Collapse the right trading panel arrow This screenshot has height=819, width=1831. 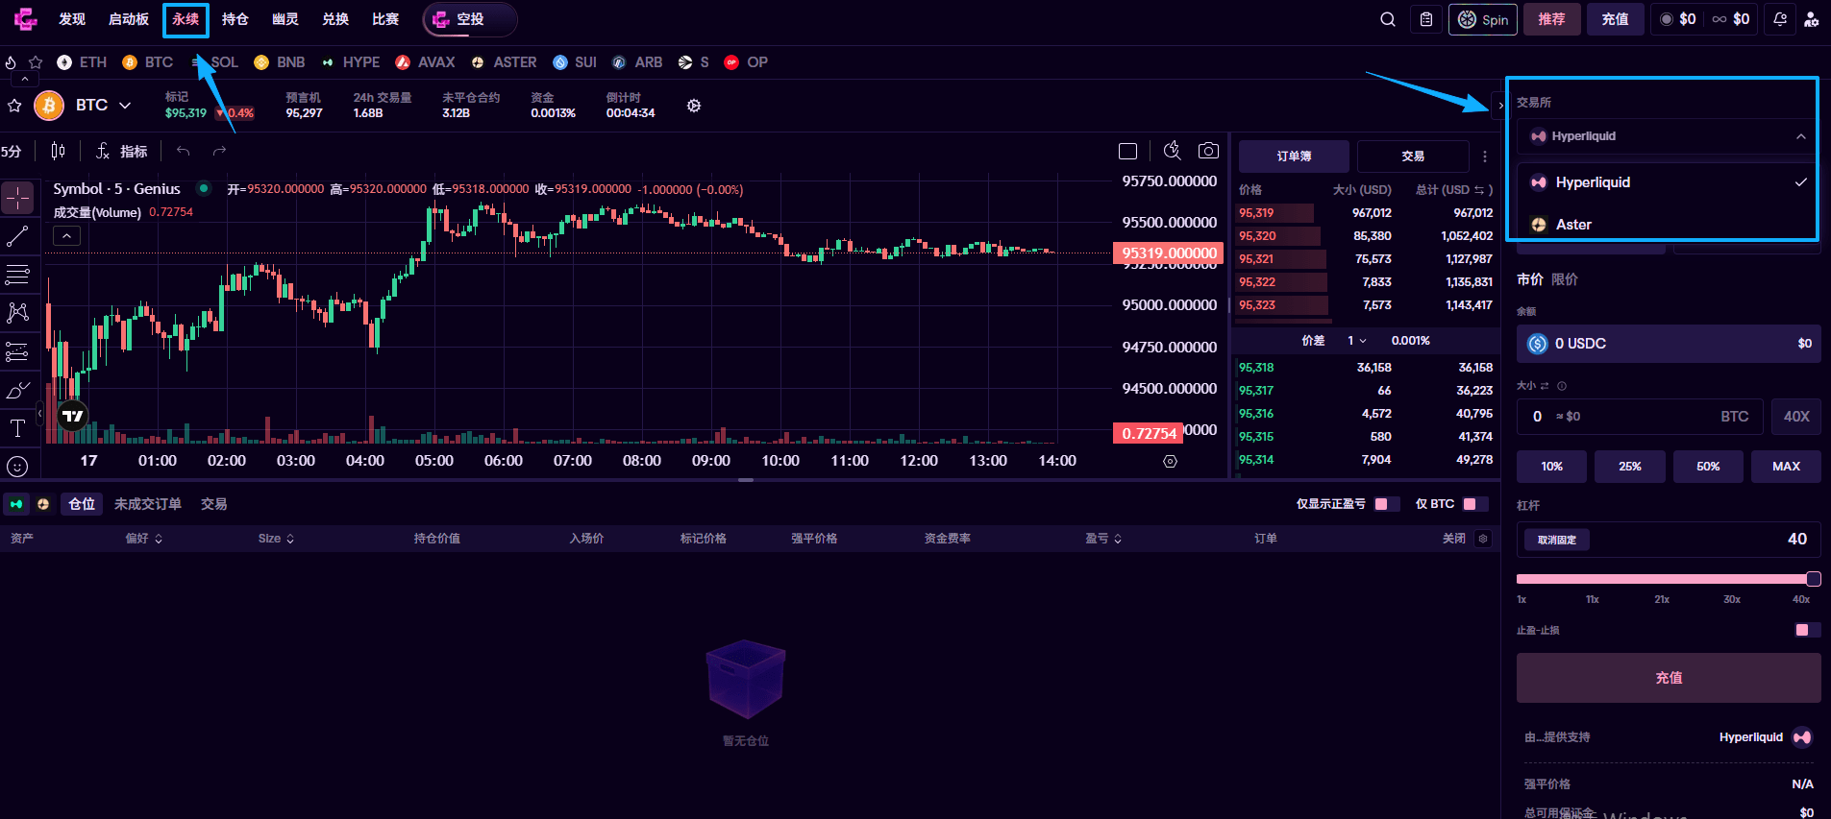(x=1500, y=106)
